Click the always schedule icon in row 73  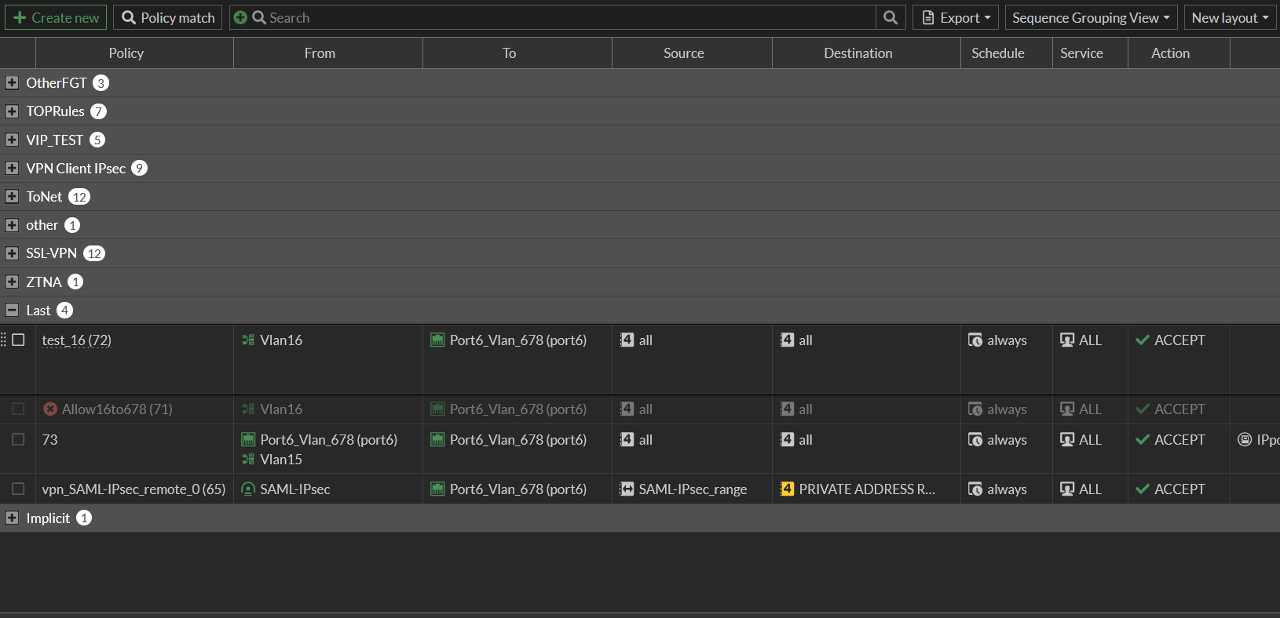coord(975,439)
